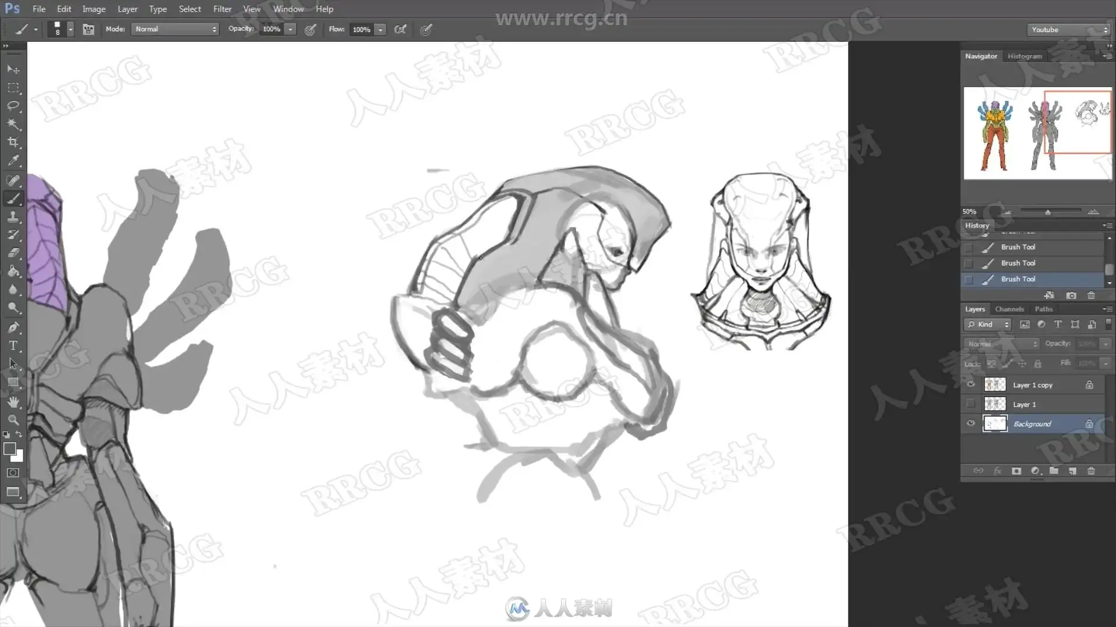
Task: Select the Crop tool
Action: [x=13, y=142]
